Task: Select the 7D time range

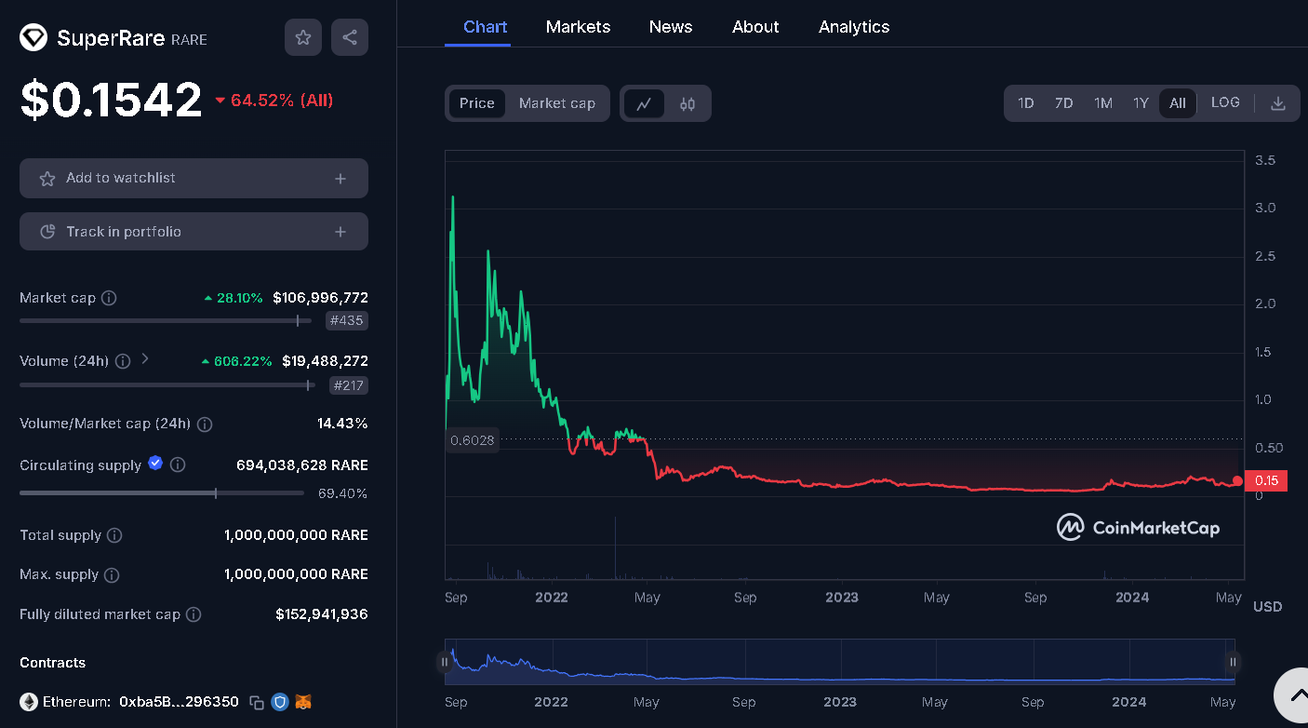Action: pyautogui.click(x=1063, y=103)
